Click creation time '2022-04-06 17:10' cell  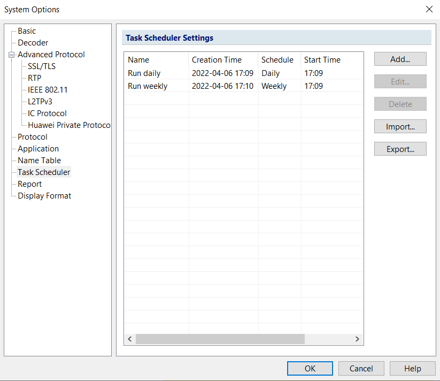222,86
